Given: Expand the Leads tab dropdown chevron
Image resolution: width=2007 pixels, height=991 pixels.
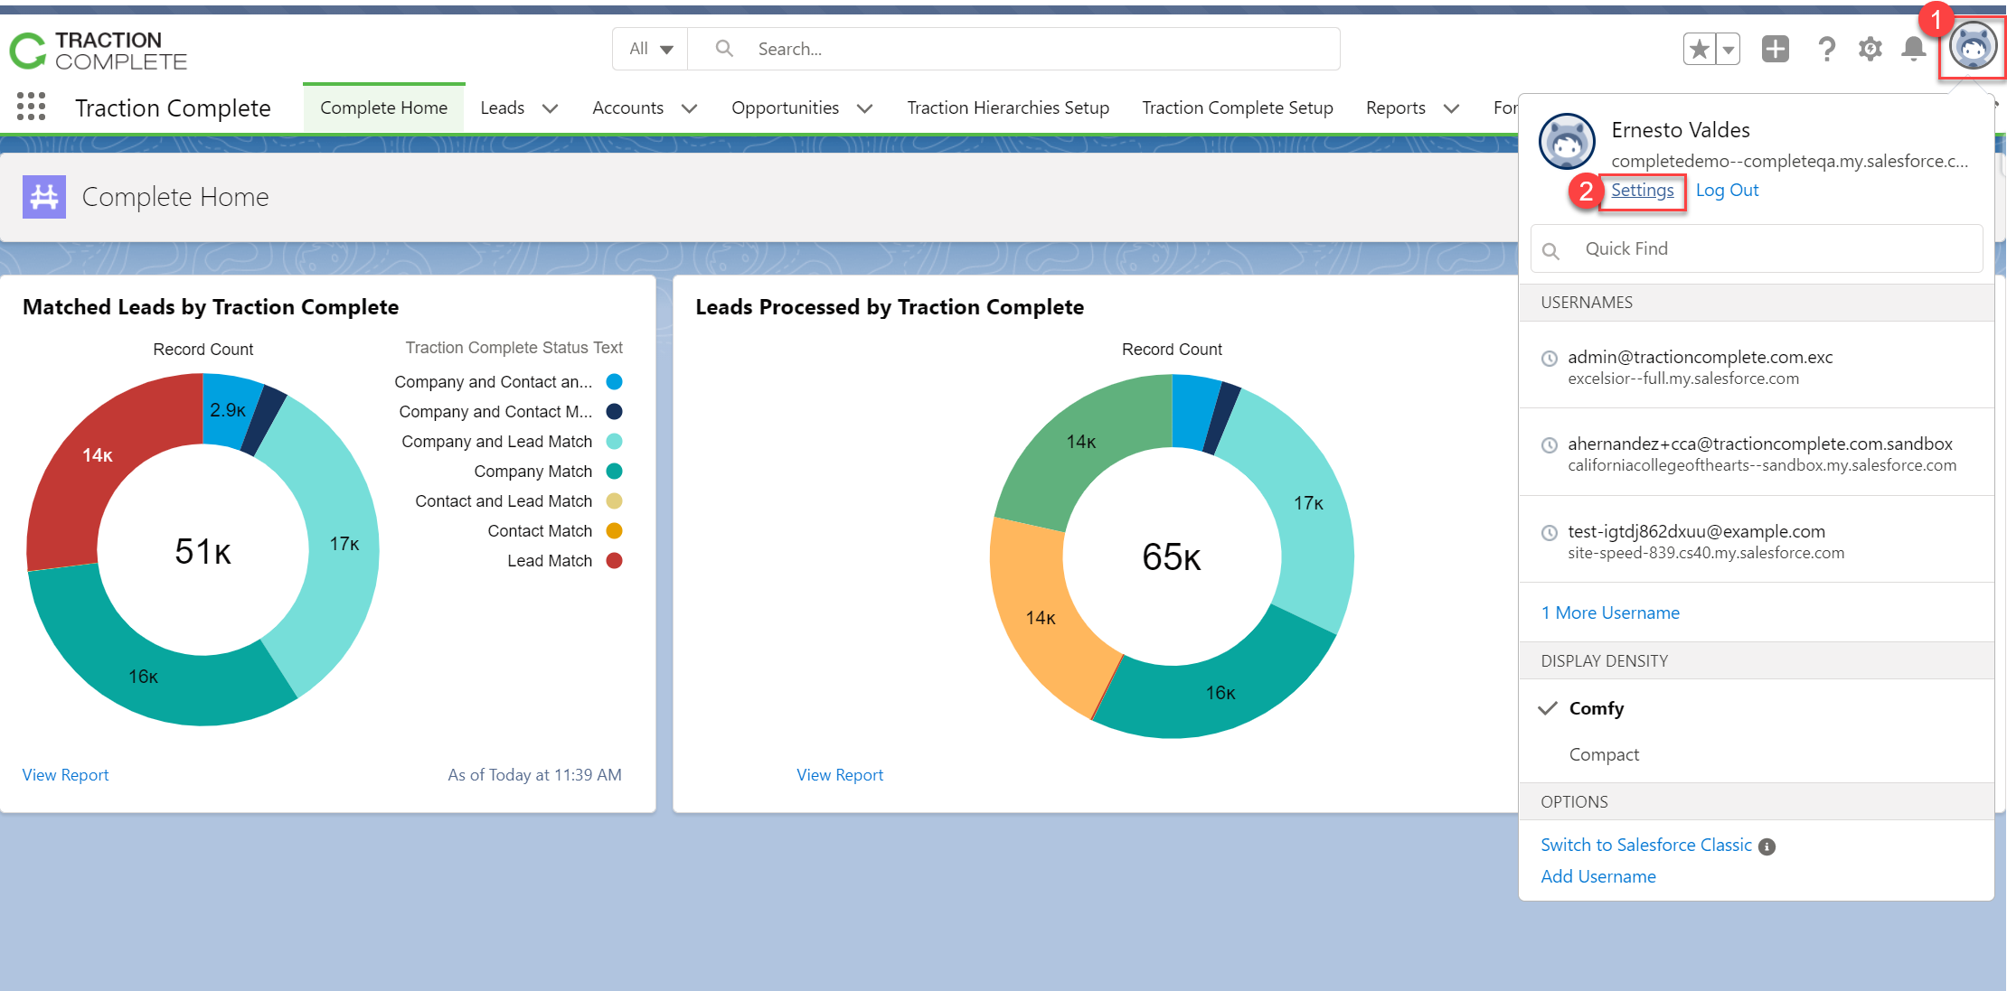Looking at the screenshot, I should (x=550, y=108).
